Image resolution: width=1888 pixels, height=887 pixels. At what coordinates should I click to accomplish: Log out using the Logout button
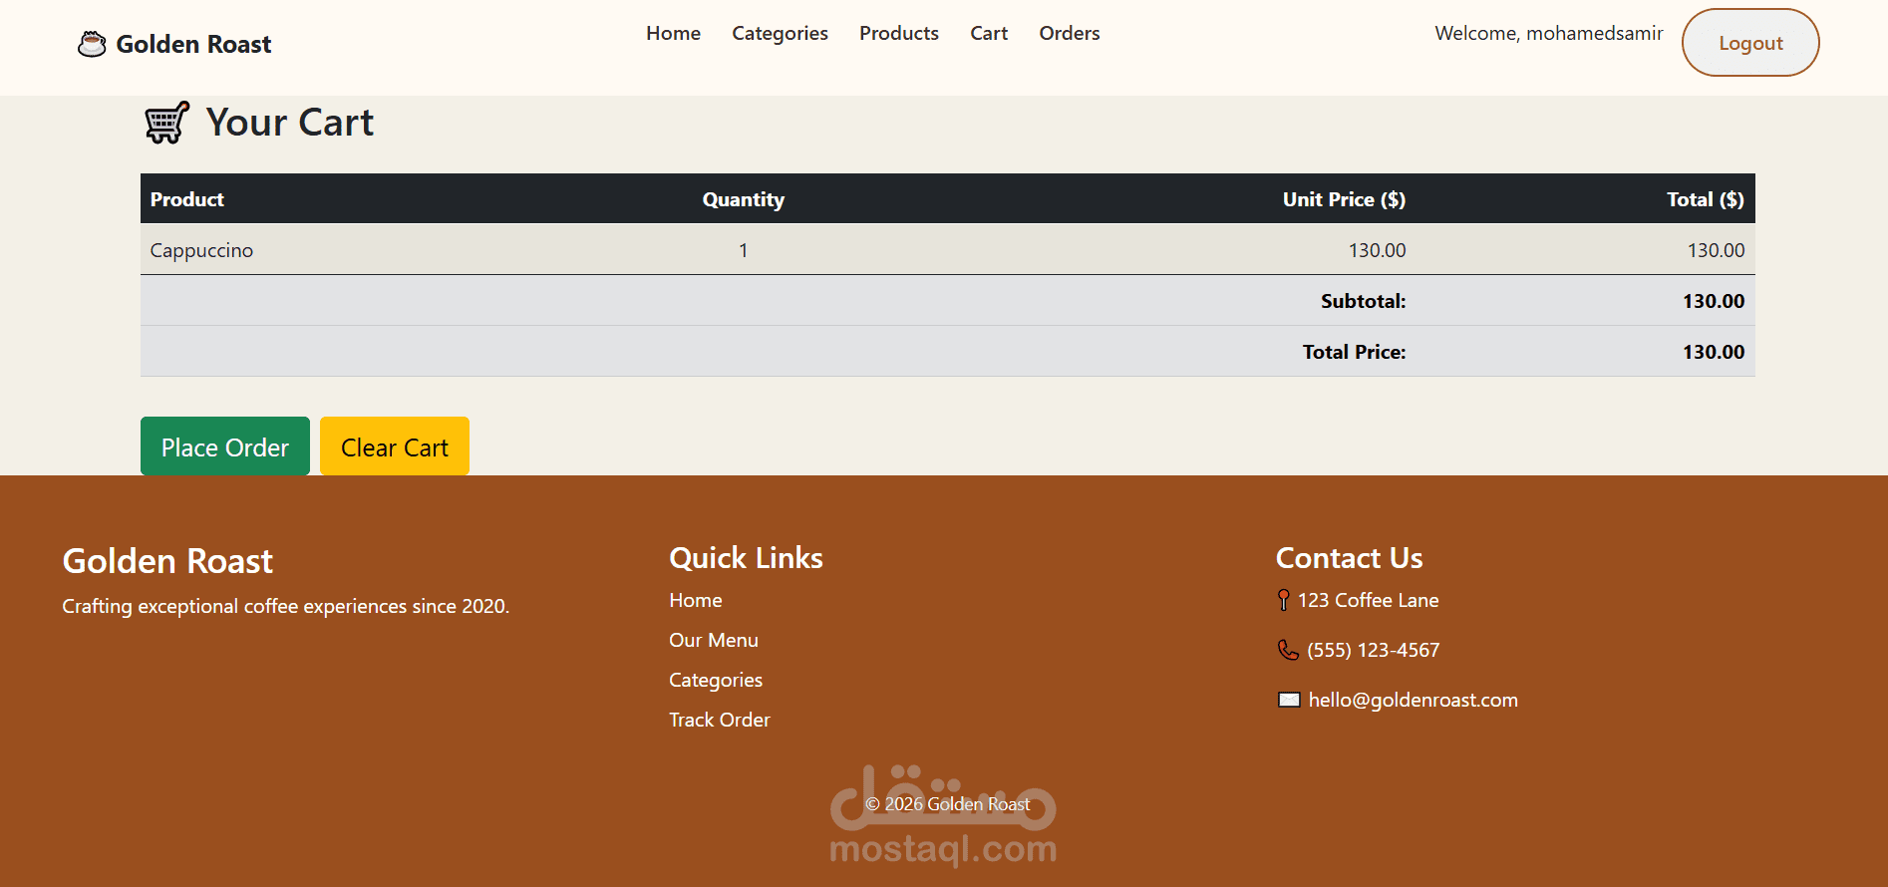pyautogui.click(x=1750, y=43)
